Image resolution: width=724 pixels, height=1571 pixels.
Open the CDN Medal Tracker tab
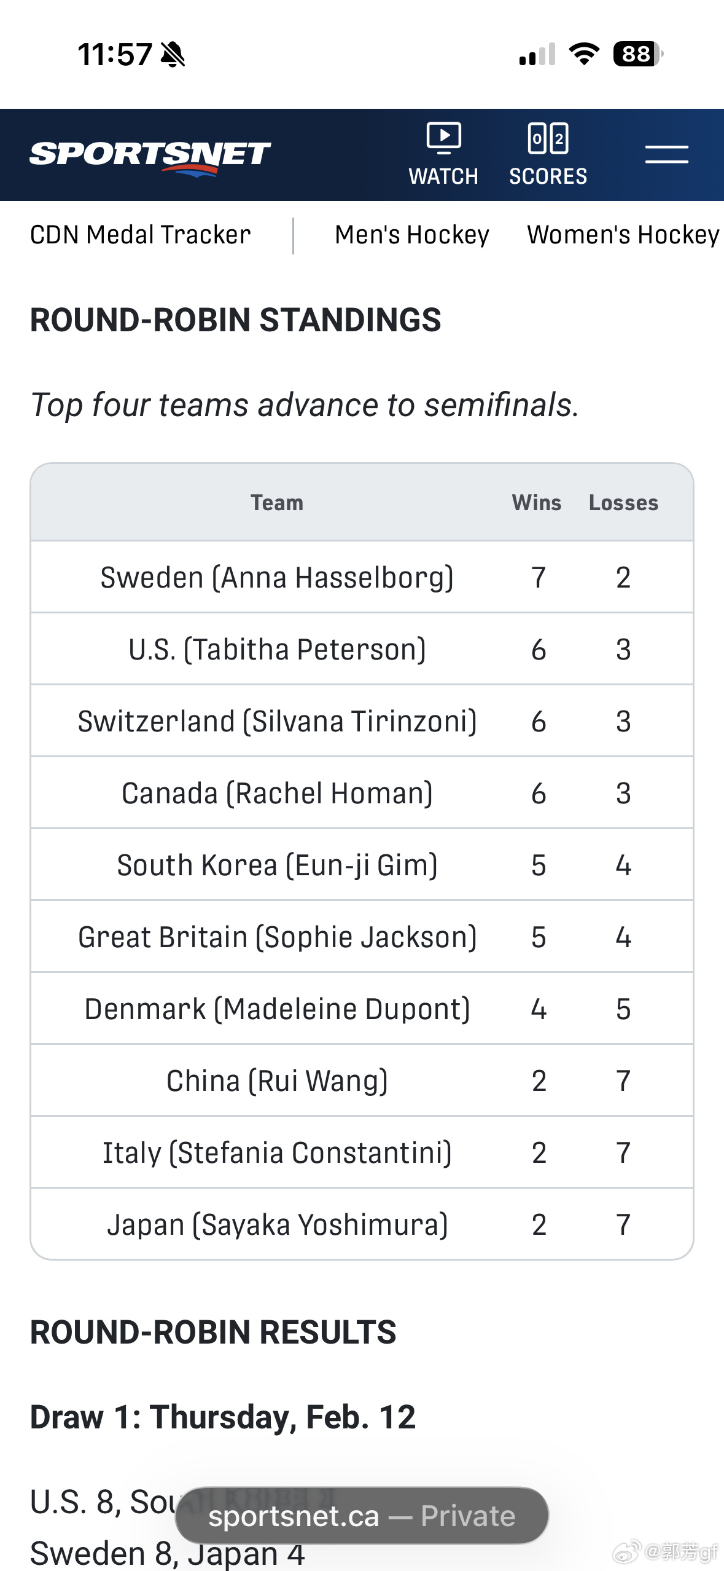pos(141,235)
